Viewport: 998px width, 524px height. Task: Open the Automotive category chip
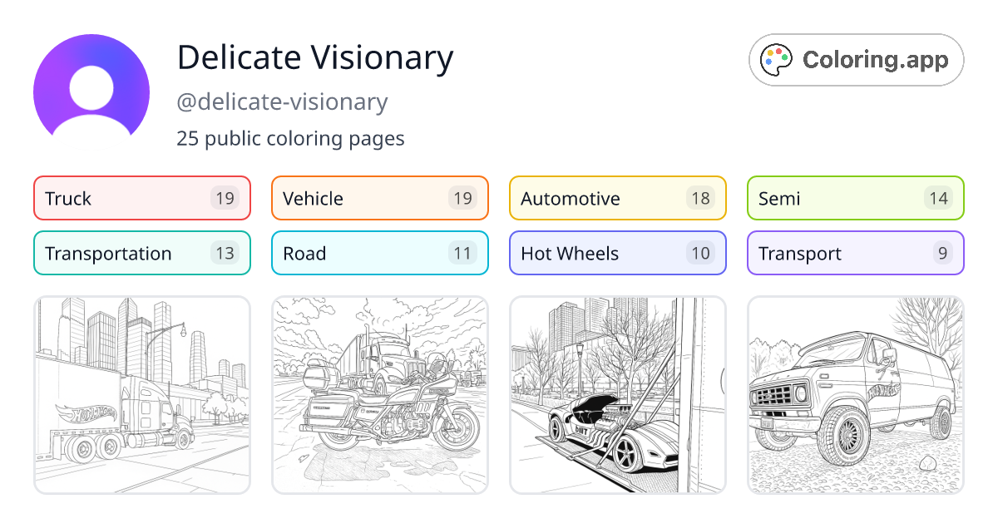point(617,198)
